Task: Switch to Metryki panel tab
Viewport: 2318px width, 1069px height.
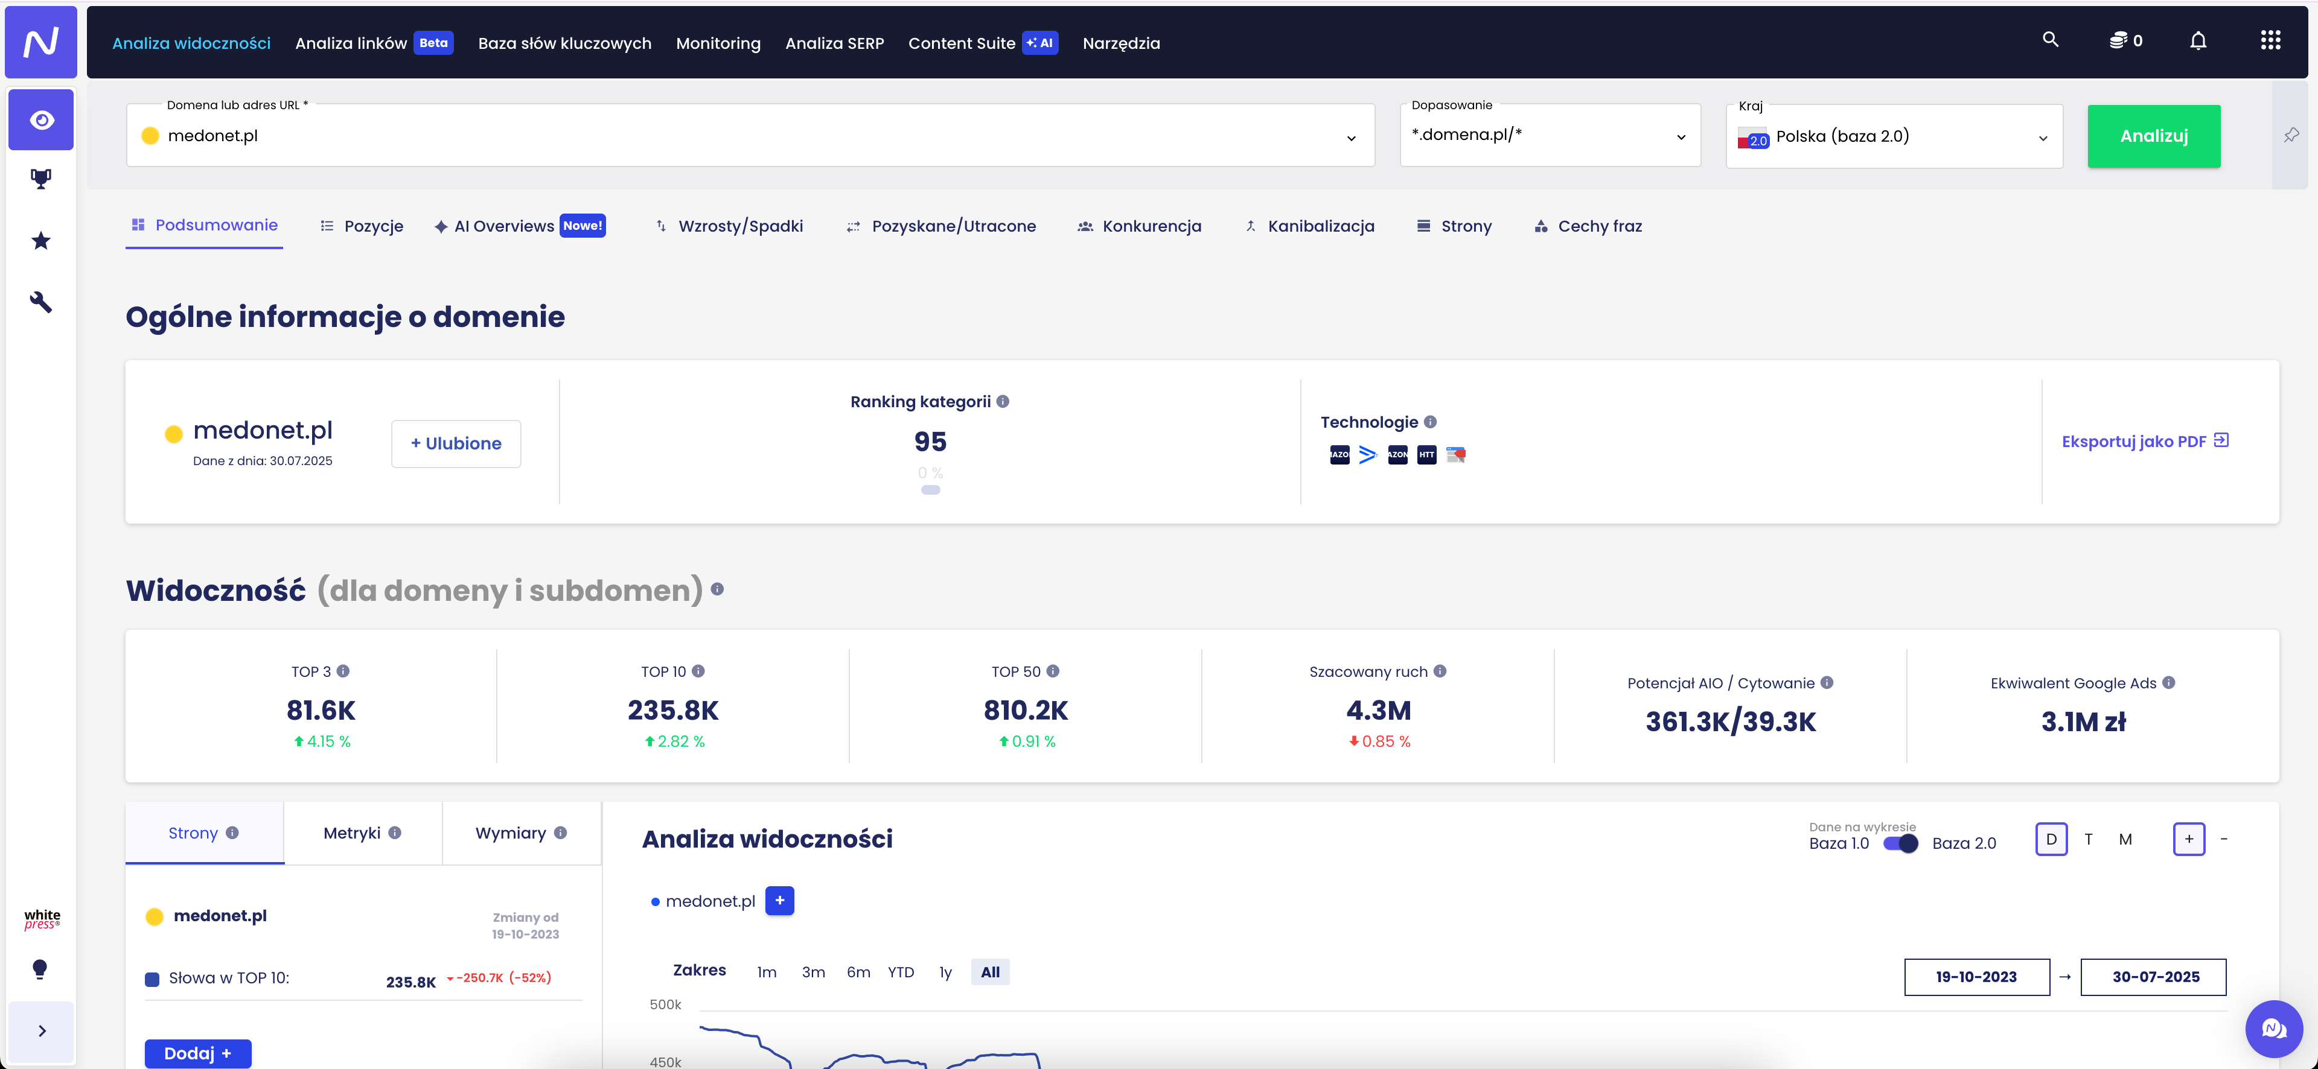Action: [x=363, y=834]
